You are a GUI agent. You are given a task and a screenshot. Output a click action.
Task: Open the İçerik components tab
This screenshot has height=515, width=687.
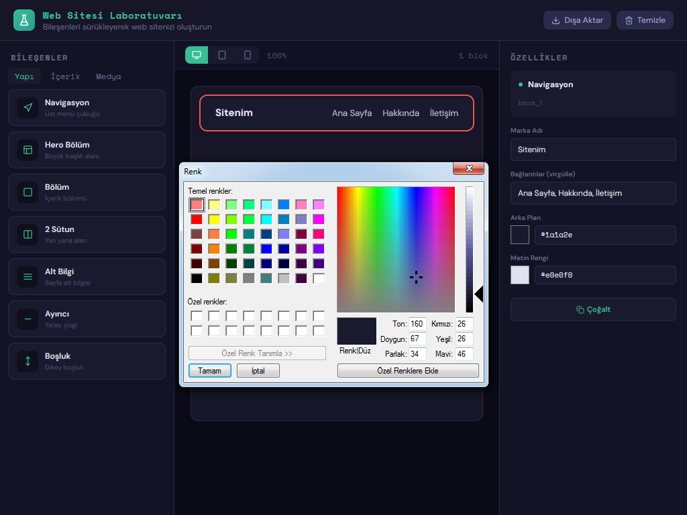click(65, 76)
